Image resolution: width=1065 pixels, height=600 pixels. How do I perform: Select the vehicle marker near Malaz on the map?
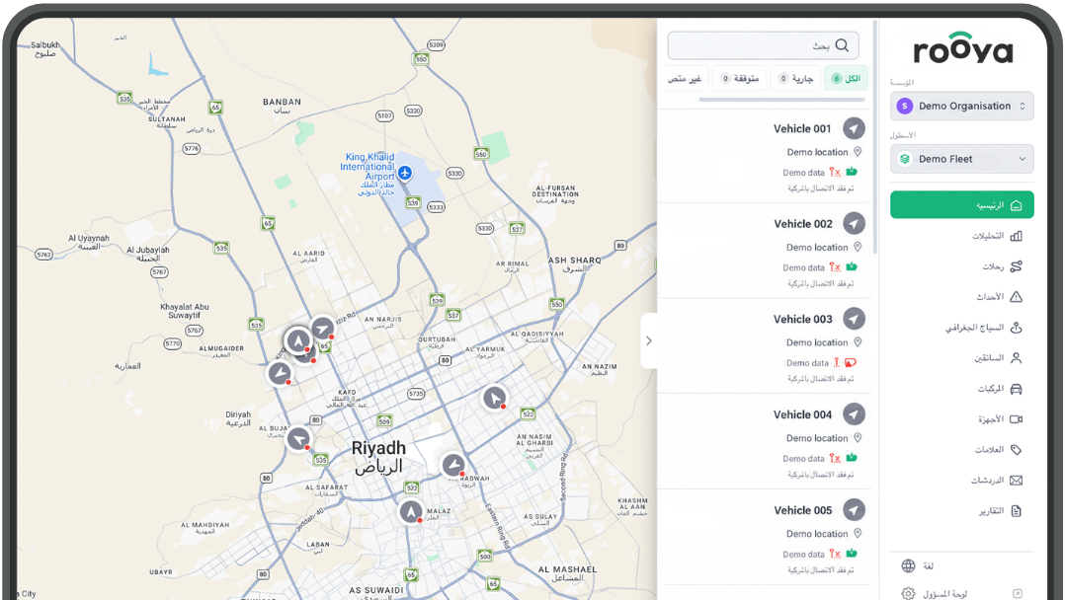point(411,511)
